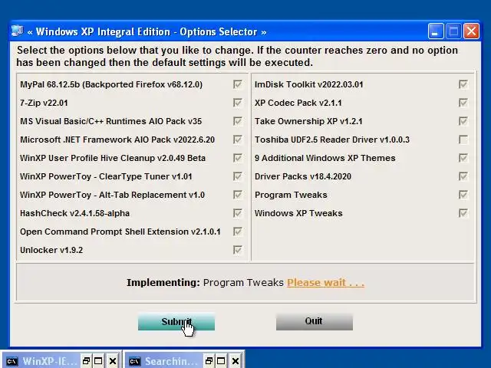
Task: Click 'Program Tweaks' label in options list
Action: point(291,195)
